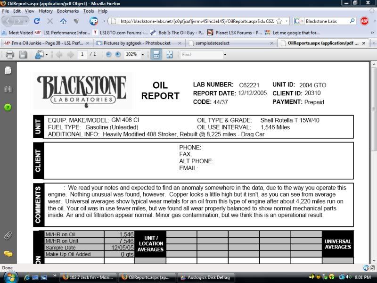Open the search engine selector dropdown

[302, 21]
